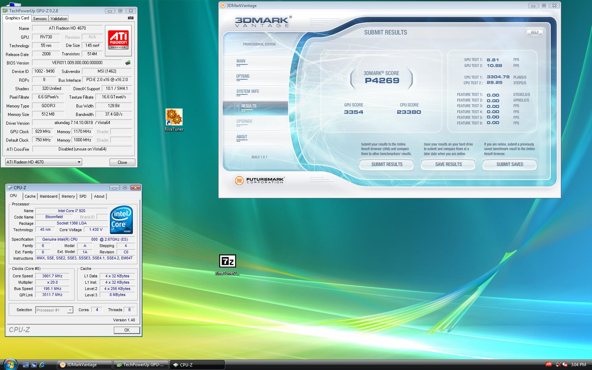Viewport: 592px width, 370px height.
Task: Open SYSTEM INFO in 3DMark Vantage
Action: coord(255,93)
